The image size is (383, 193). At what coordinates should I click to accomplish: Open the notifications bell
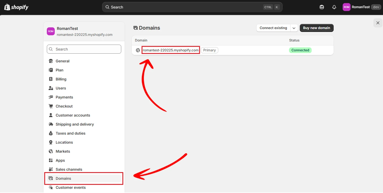pyautogui.click(x=334, y=7)
